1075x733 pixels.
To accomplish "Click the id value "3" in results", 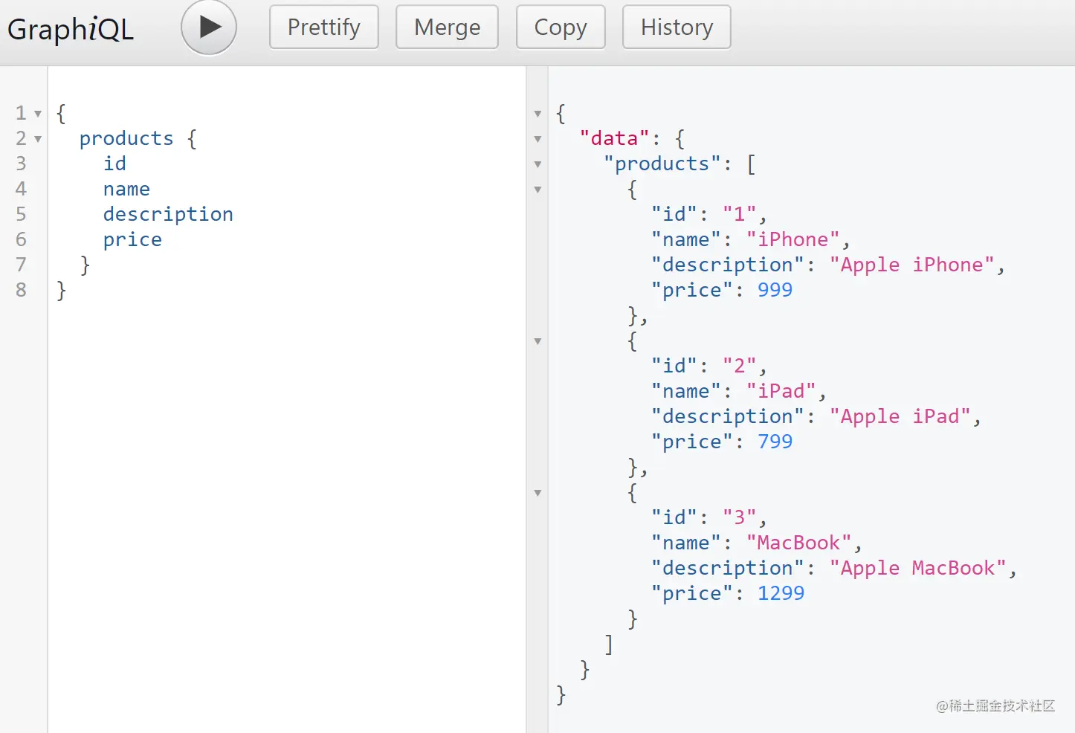I will (740, 517).
